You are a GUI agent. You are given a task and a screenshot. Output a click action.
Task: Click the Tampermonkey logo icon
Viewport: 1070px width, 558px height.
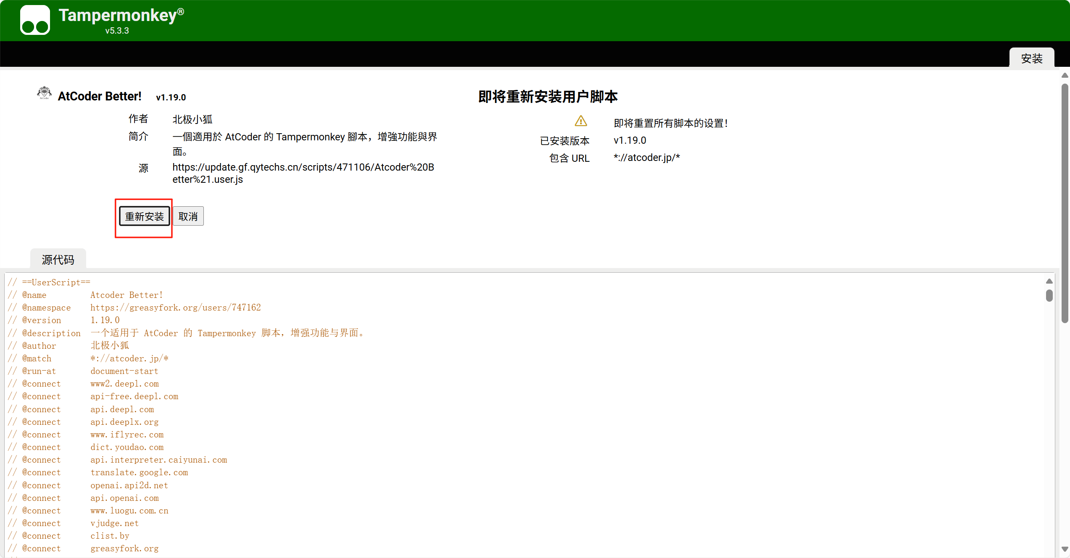click(x=35, y=20)
